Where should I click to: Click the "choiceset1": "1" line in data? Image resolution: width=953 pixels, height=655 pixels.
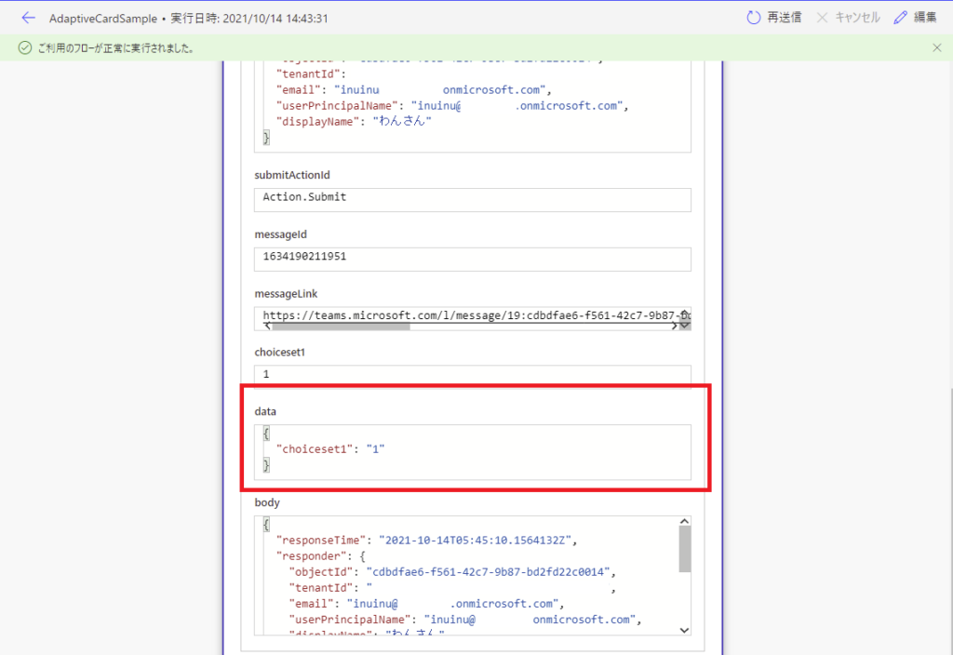tap(330, 449)
